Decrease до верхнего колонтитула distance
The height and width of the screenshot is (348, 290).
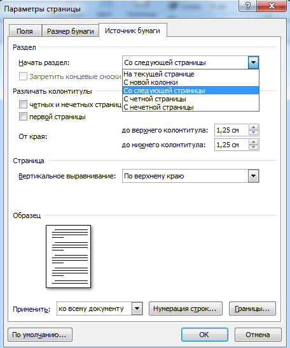[x=254, y=133]
